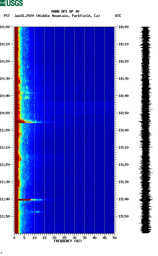Click the '10:30' PST time label

tap(5, 79)
